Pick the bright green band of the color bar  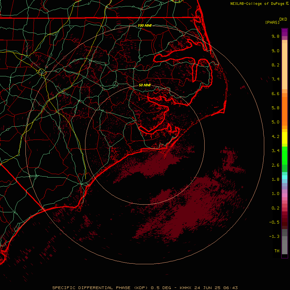[285, 155]
